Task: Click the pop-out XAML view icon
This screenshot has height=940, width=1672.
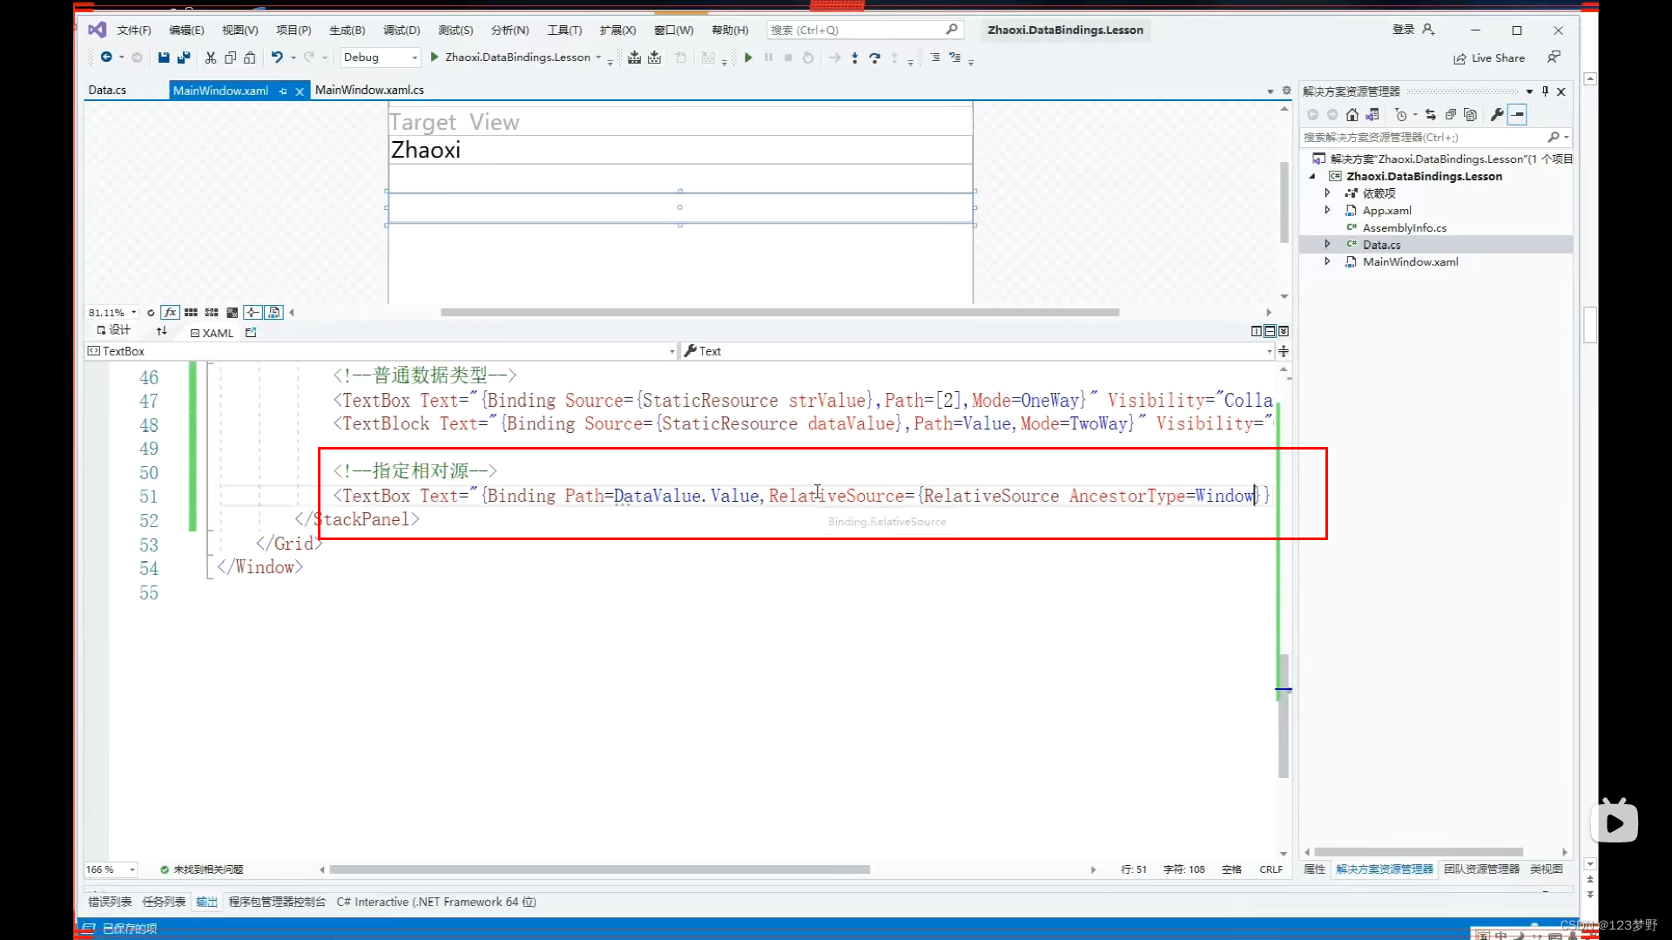Action: pyautogui.click(x=251, y=332)
